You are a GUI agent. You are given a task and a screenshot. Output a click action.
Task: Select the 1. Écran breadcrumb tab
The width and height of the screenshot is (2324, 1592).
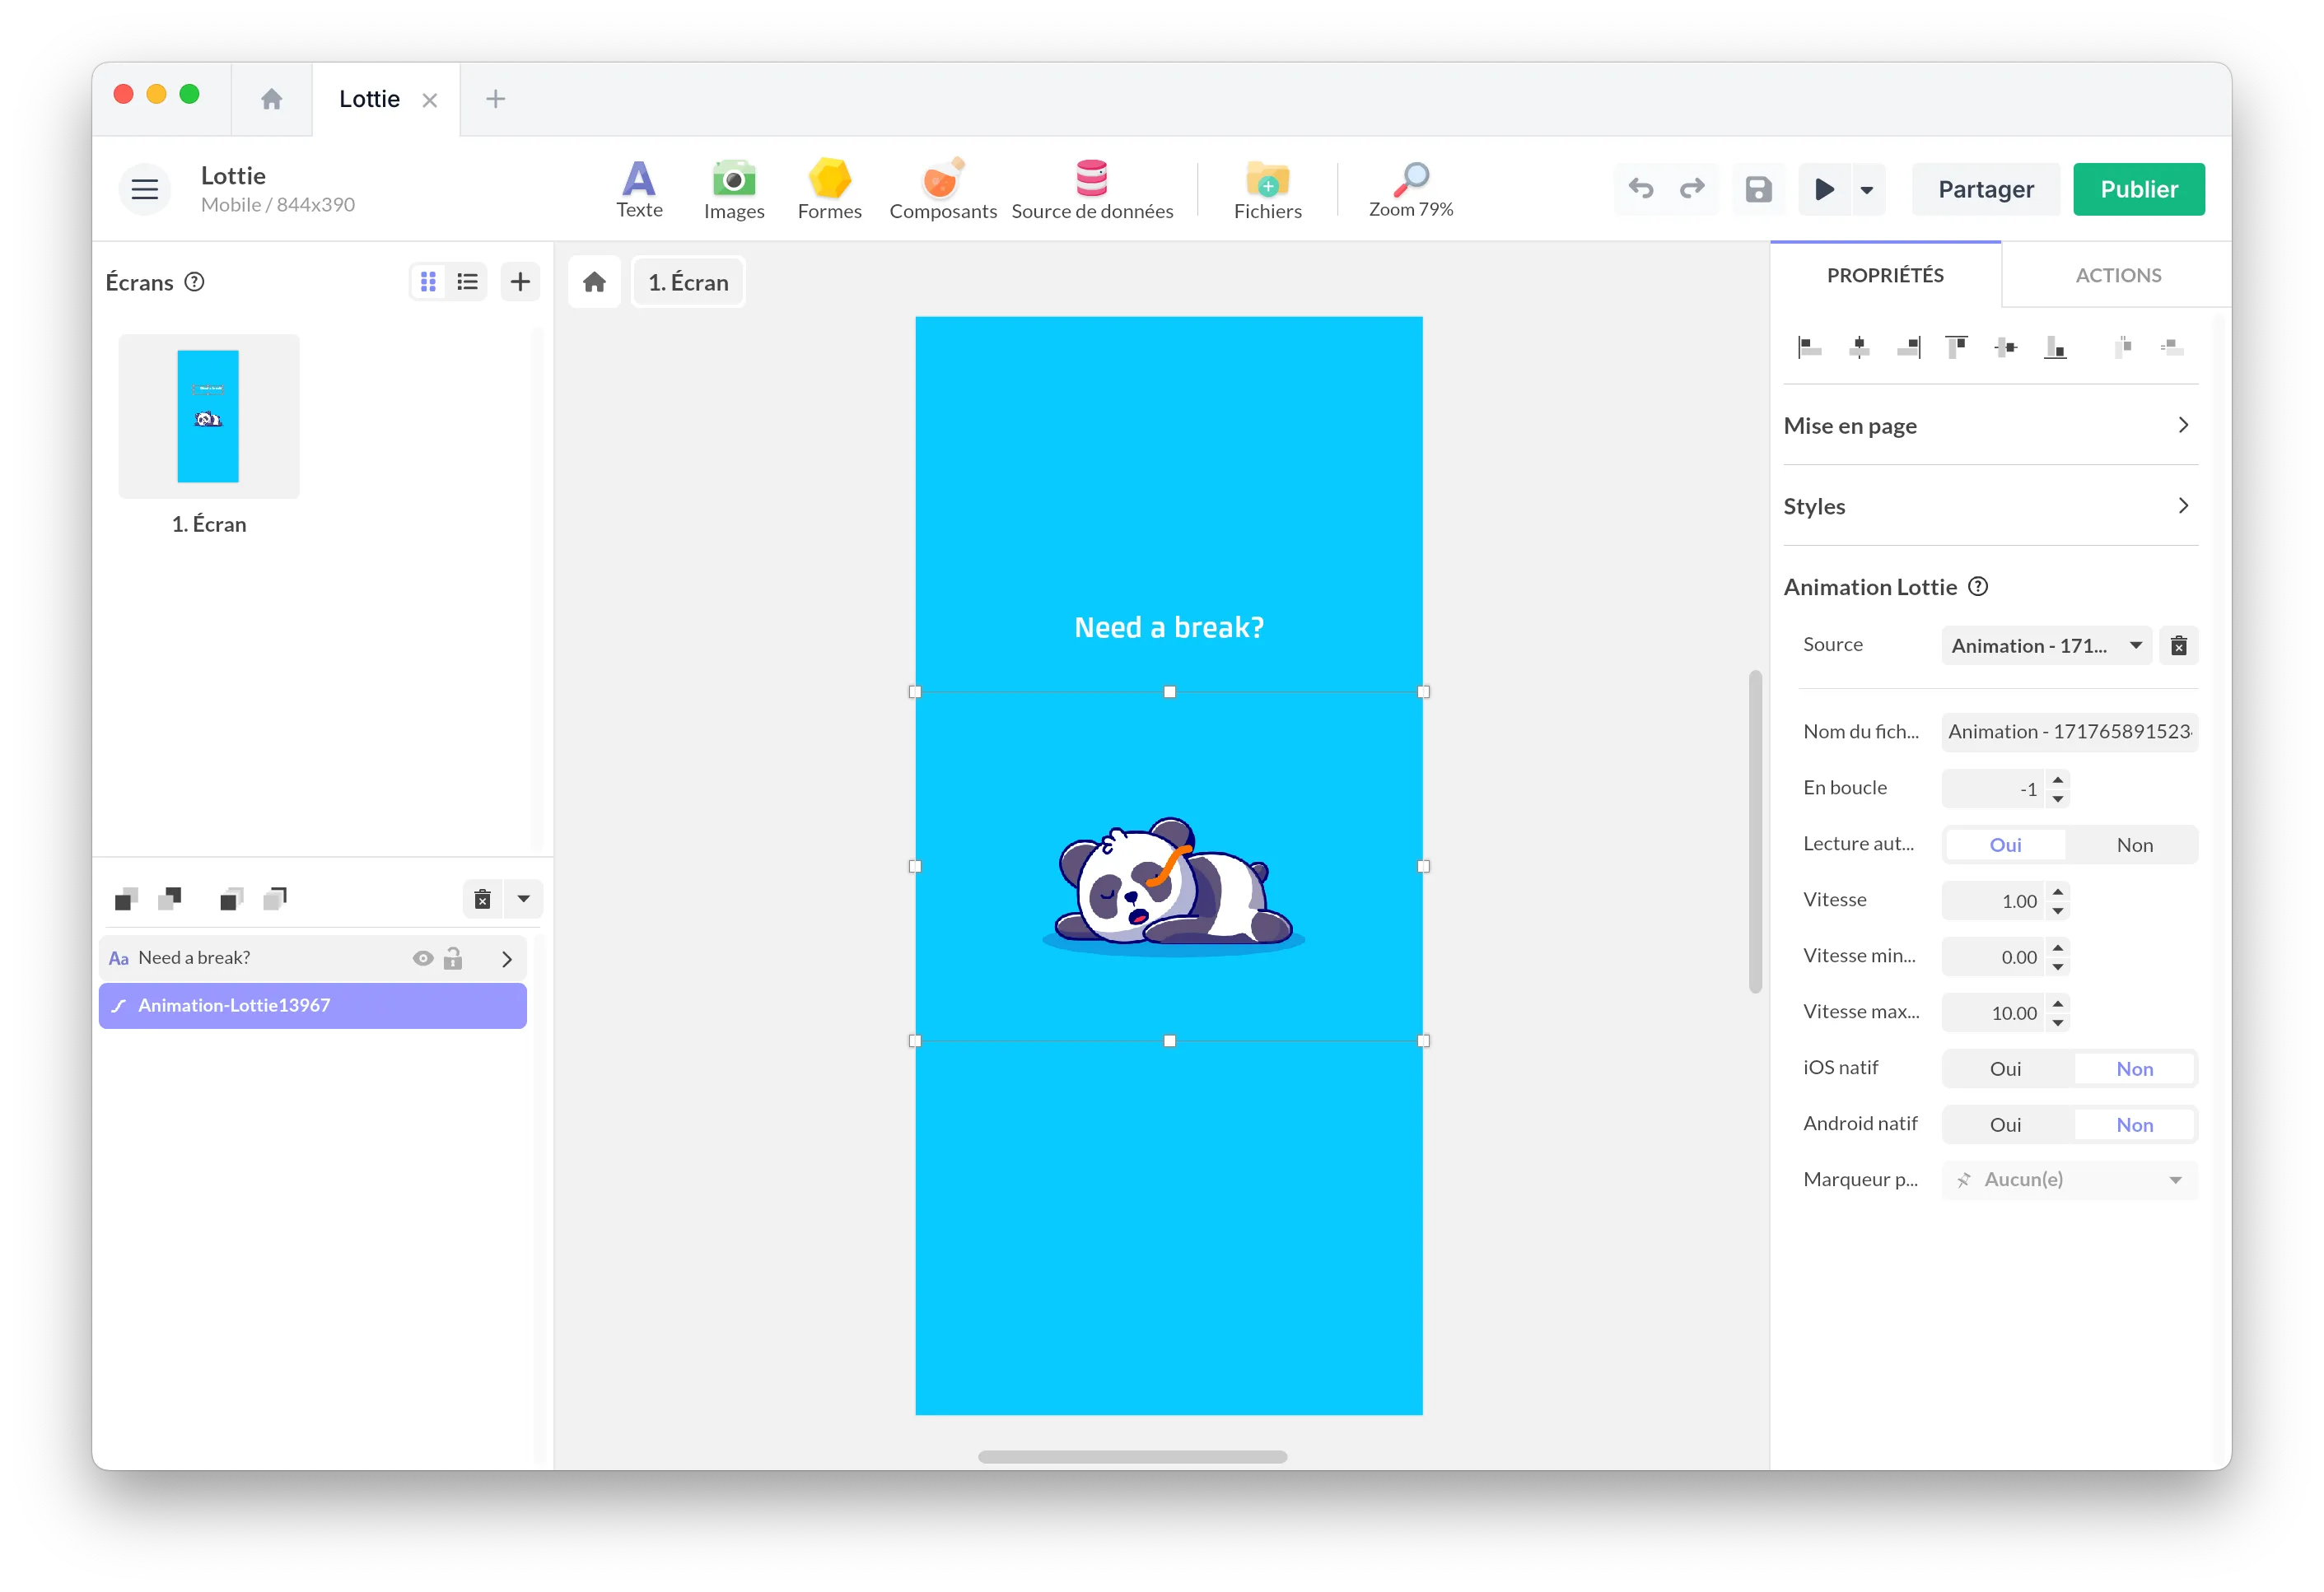click(x=688, y=283)
